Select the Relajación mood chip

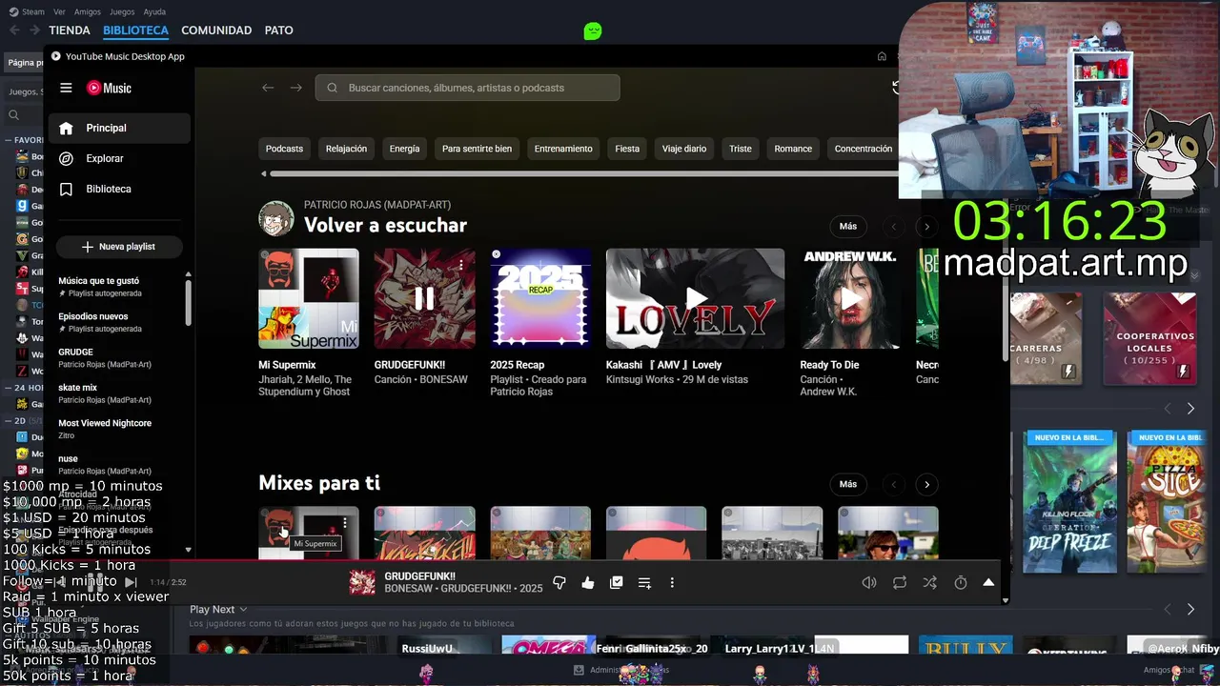tap(346, 149)
